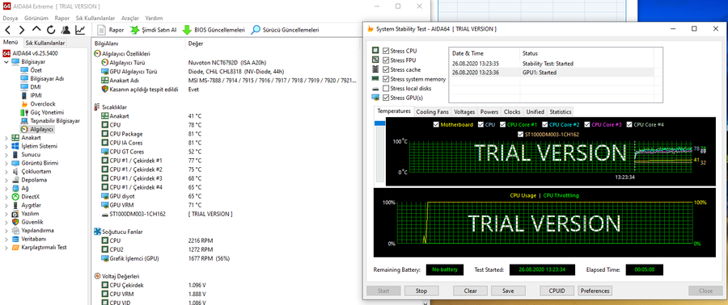This screenshot has width=728, height=305.
Task: Click the Rapor toolbar button
Action: click(111, 30)
